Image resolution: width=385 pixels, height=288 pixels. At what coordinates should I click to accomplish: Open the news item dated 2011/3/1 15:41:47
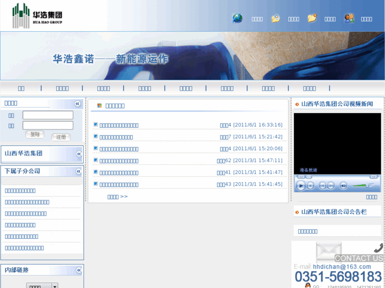pos(119,173)
